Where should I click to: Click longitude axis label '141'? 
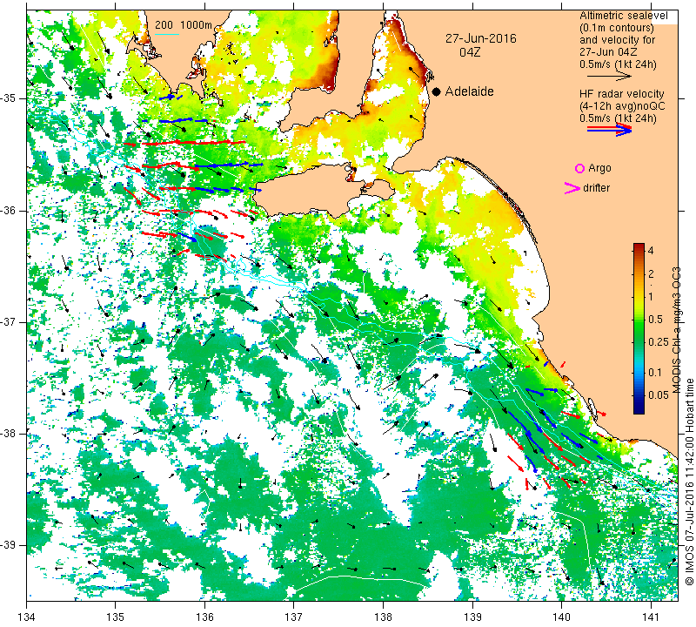tap(651, 617)
